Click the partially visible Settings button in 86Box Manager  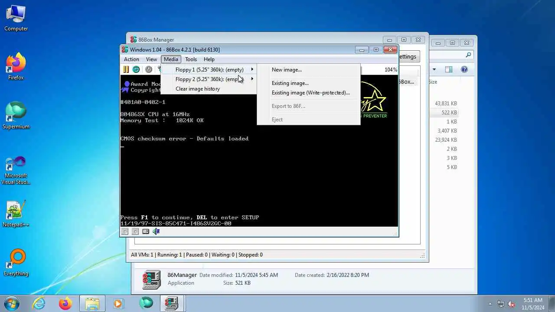point(409,56)
